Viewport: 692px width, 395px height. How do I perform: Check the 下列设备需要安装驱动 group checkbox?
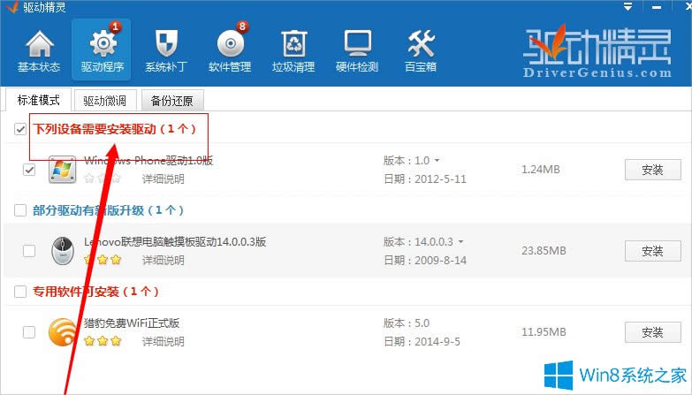(x=20, y=129)
